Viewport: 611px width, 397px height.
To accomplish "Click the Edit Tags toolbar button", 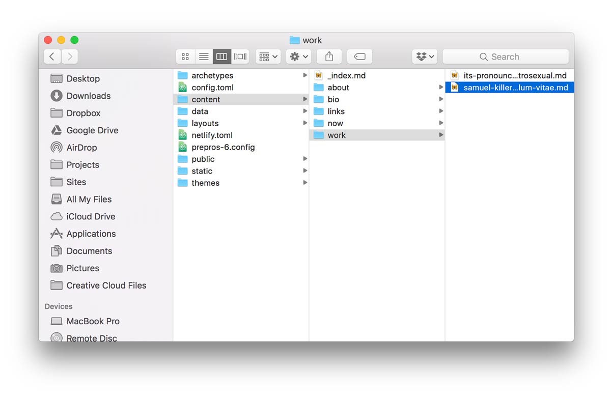I will tap(359, 56).
